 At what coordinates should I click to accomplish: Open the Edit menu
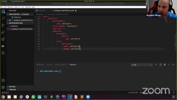5,7
